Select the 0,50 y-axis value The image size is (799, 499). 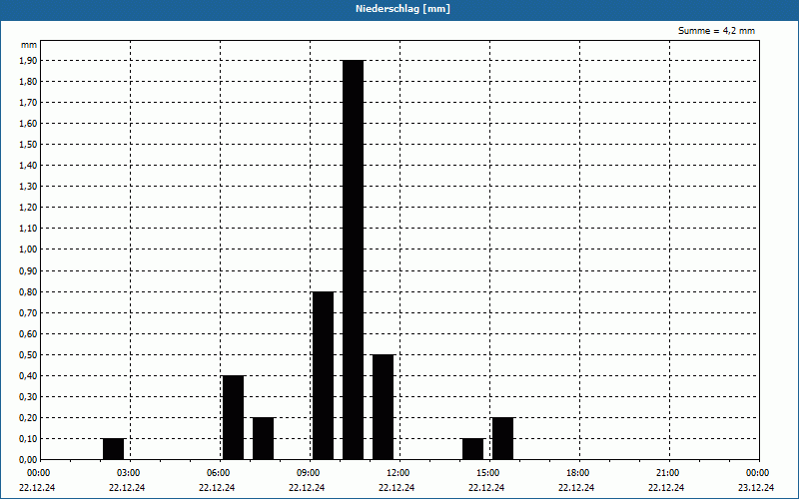(x=28, y=355)
